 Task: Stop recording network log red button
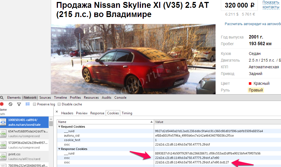click(2, 104)
